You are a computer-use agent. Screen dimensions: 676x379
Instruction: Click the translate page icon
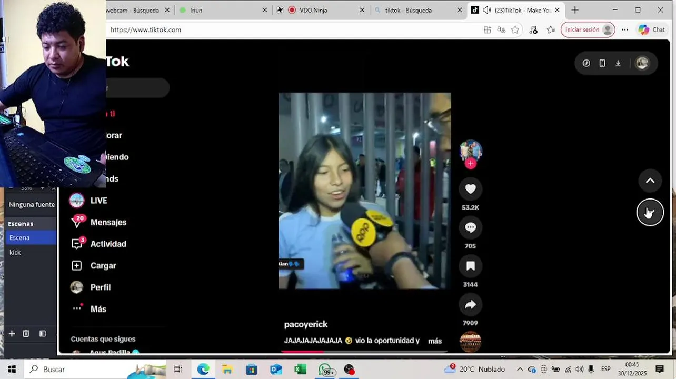[x=502, y=30]
